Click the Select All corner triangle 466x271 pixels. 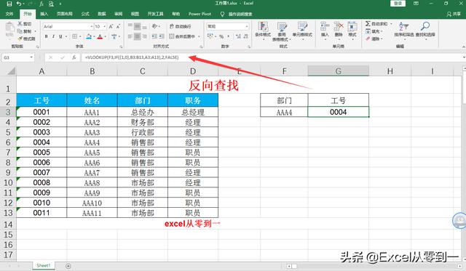(x=12, y=71)
